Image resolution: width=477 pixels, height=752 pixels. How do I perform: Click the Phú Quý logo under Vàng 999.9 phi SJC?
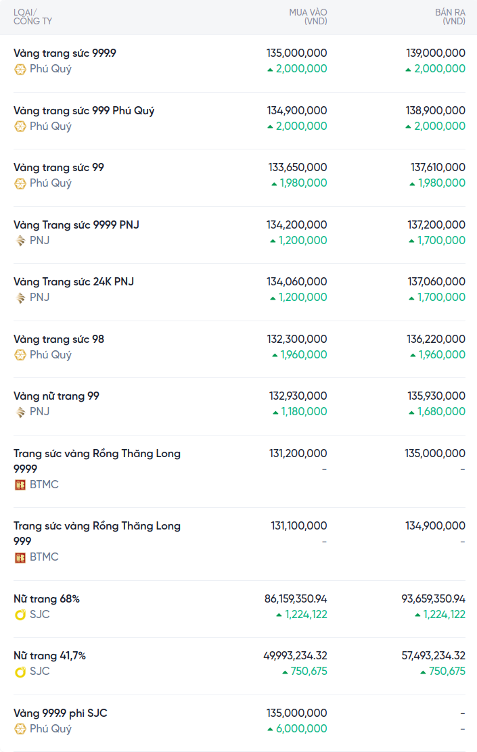(20, 729)
